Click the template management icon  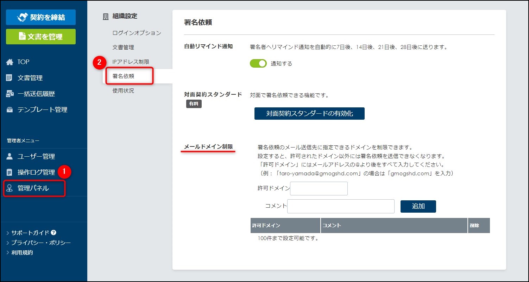tap(10, 110)
